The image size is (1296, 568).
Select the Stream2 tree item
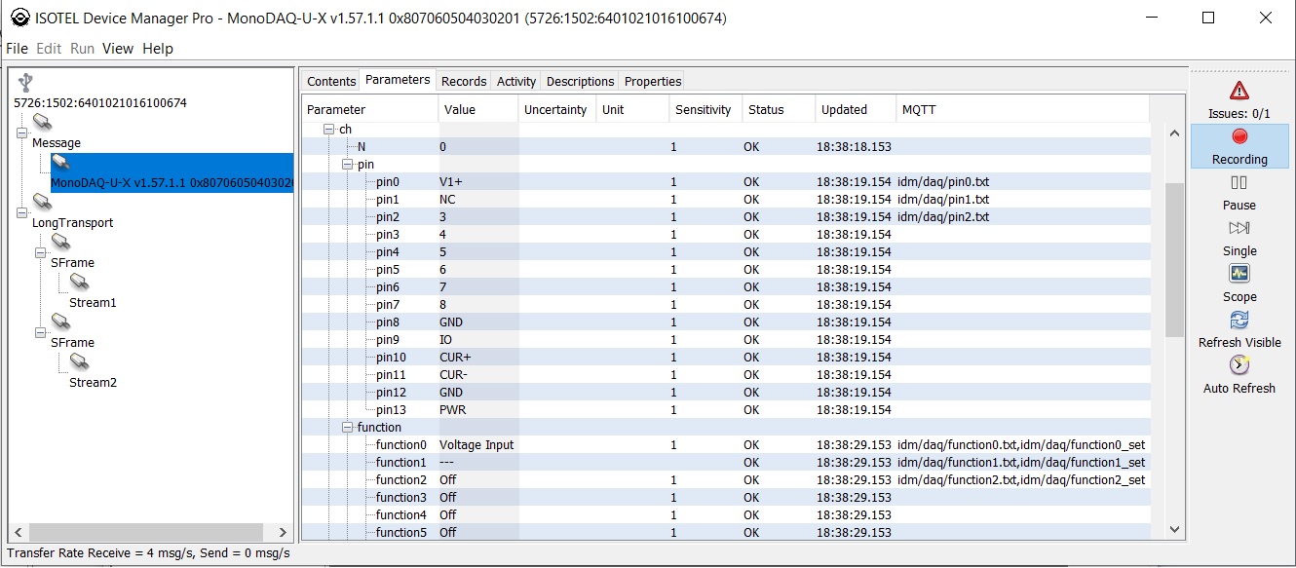pos(93,383)
